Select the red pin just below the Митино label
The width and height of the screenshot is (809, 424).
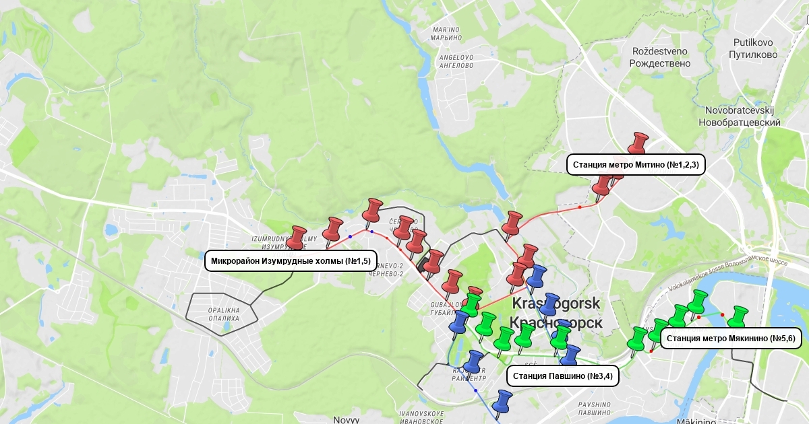click(x=601, y=186)
